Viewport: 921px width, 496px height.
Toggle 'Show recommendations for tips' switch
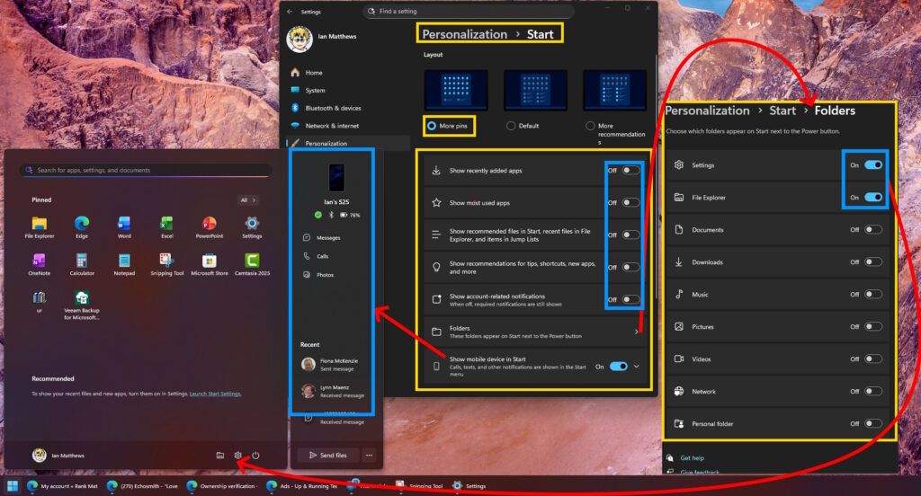630,267
